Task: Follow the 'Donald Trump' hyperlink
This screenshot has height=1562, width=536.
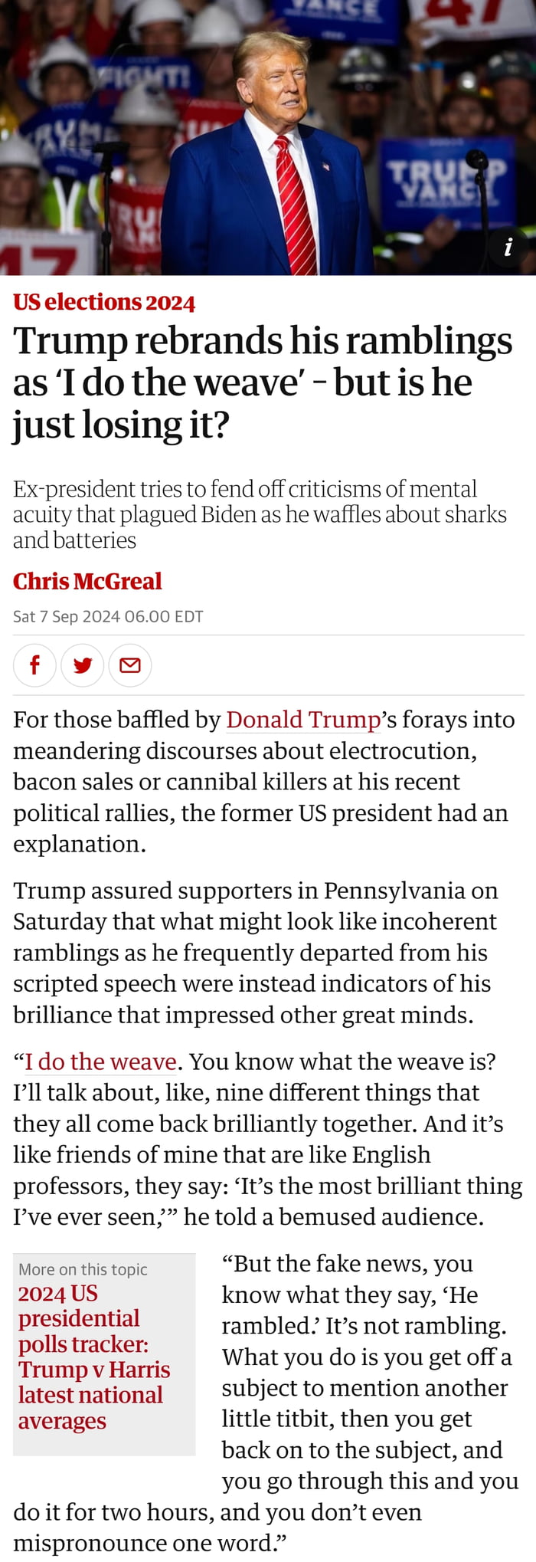Action: point(303,720)
